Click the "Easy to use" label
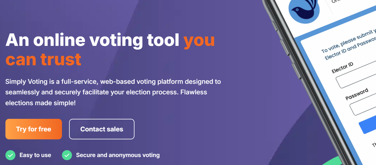376x165 pixels. click(x=35, y=155)
